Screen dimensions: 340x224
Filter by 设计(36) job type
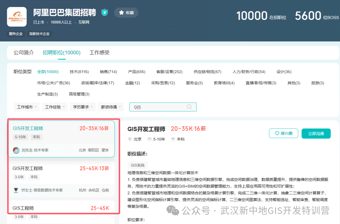284,72
